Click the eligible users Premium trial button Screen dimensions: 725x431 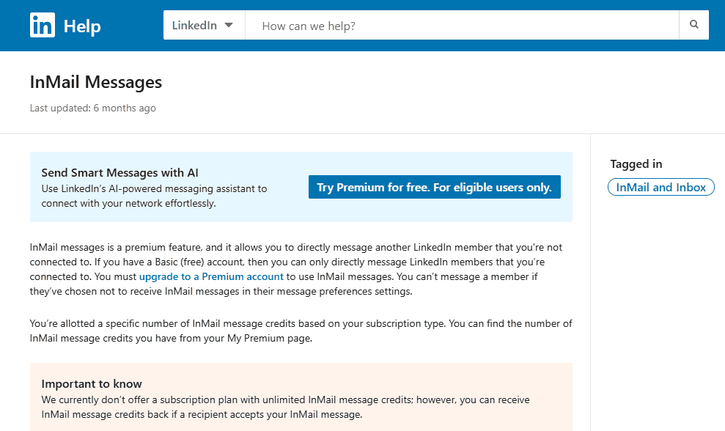click(x=434, y=187)
